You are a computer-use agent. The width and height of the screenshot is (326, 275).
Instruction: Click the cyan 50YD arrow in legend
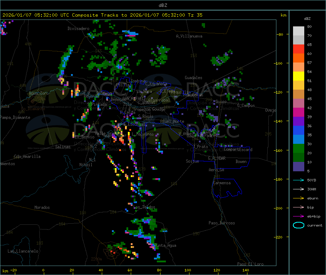point(298,180)
